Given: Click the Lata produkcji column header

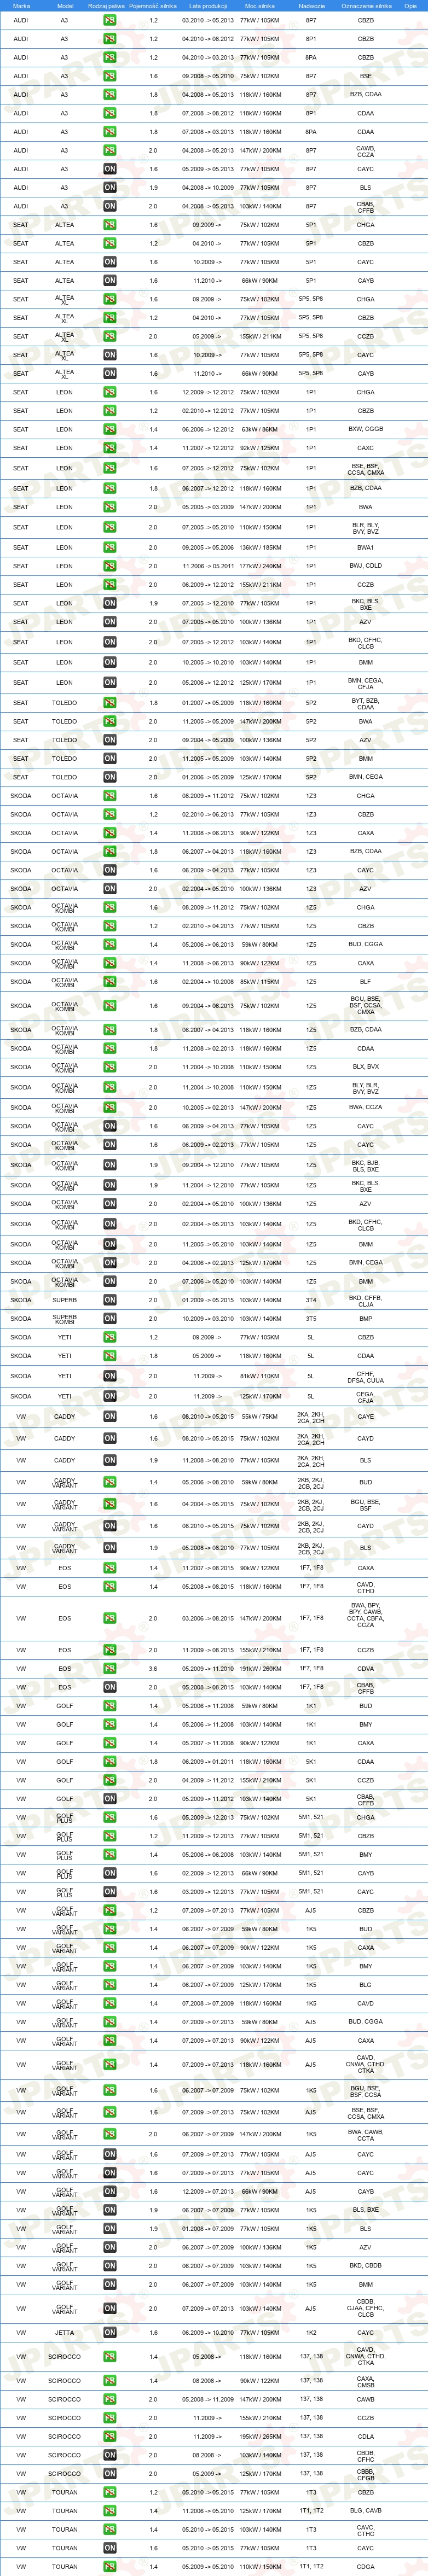Looking at the screenshot, I should click(208, 6).
